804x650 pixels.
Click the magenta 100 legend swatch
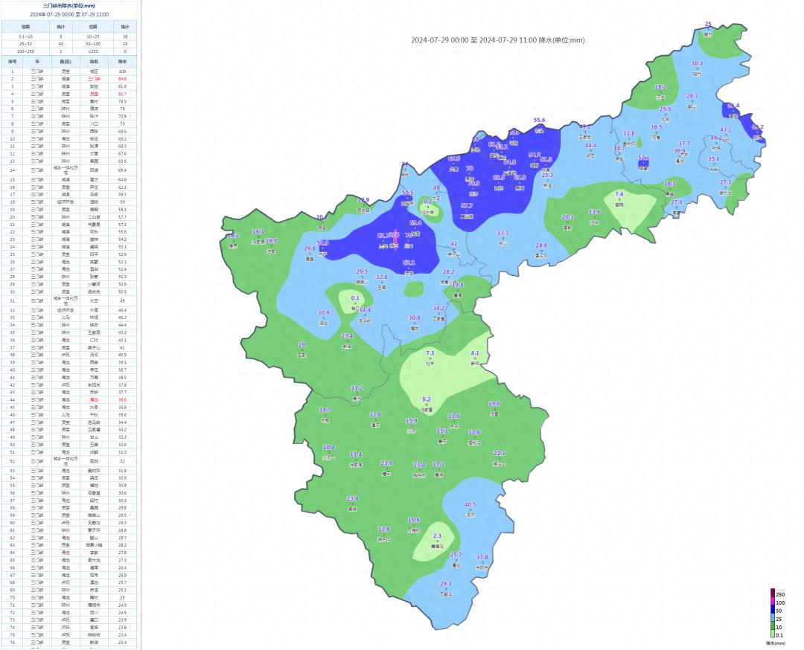tap(773, 602)
